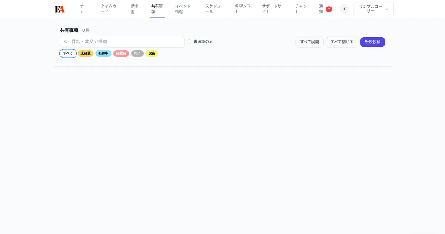Switch to the イベント情報 page
This screenshot has width=445, height=234.
[x=183, y=9]
